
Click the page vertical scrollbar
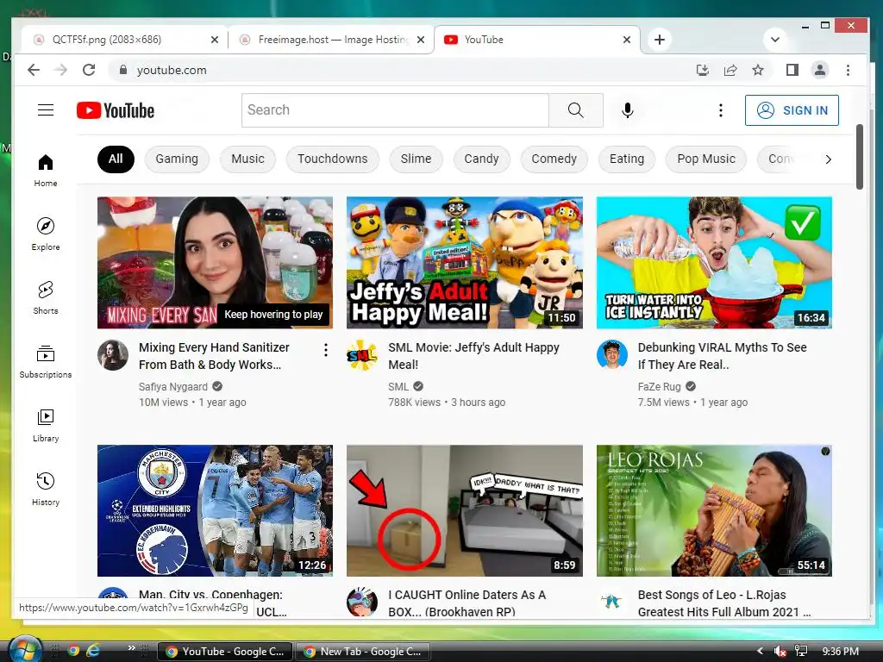[x=860, y=157]
